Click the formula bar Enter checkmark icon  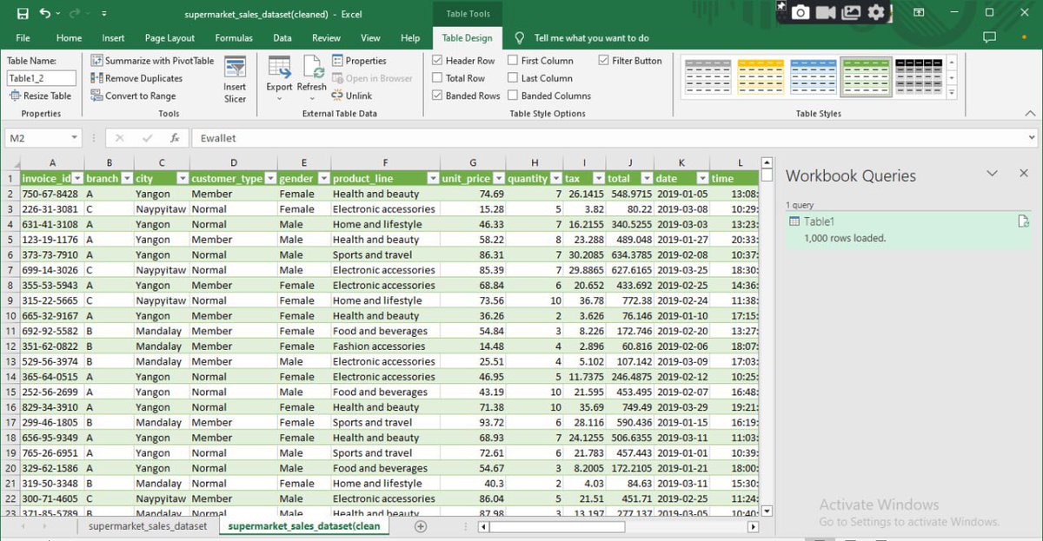point(146,138)
